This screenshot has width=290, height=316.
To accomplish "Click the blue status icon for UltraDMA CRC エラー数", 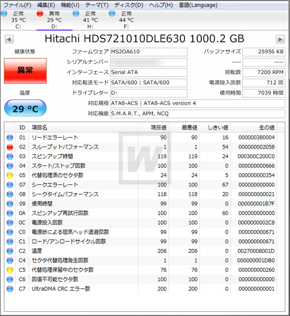I will coord(10,289).
